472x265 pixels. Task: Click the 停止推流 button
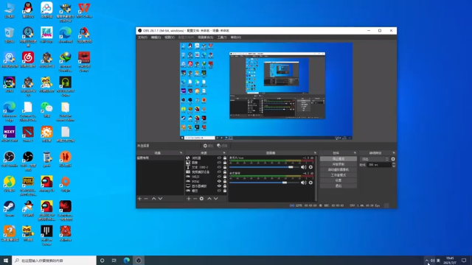(x=339, y=159)
